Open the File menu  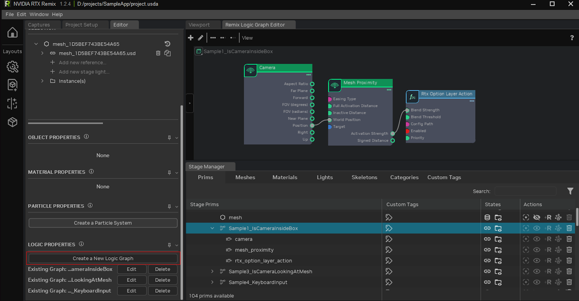9,14
